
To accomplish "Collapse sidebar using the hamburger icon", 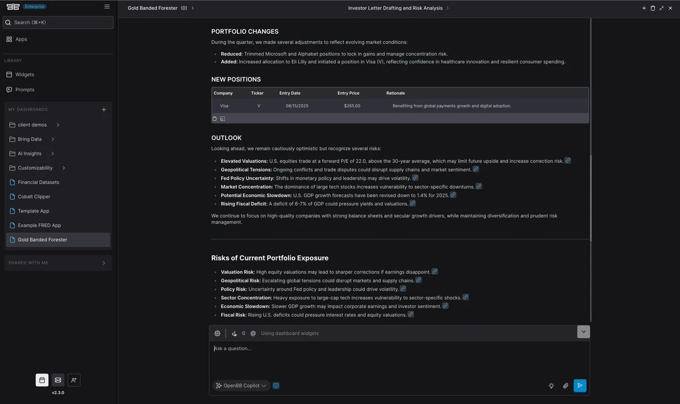I will pos(107,7).
